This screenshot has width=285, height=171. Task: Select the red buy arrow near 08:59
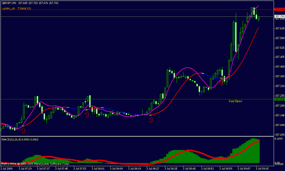point(221,83)
